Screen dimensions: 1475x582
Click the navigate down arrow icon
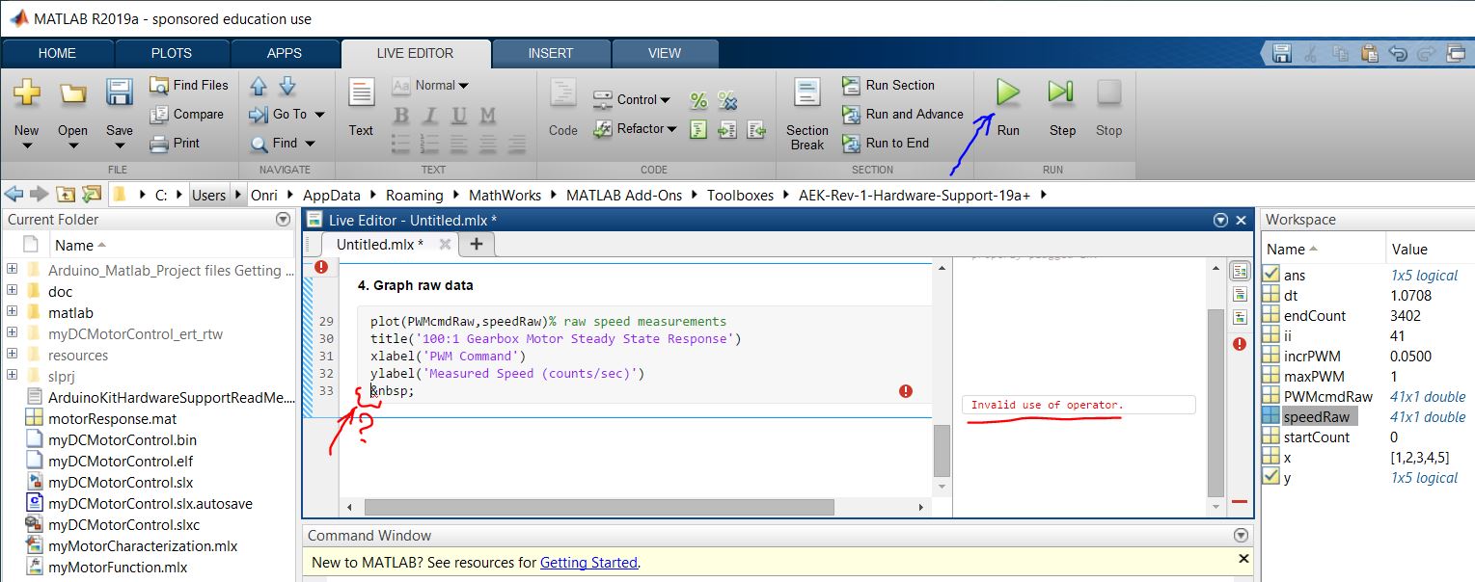point(287,86)
